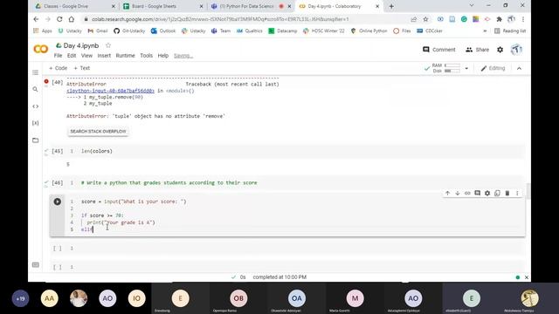This screenshot has height=314, width=559.
Task: Open the Help menu
Action: point(163,56)
